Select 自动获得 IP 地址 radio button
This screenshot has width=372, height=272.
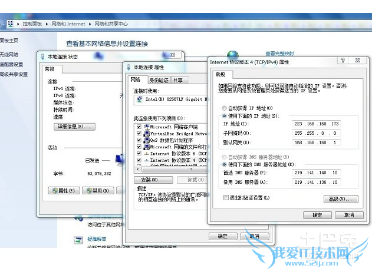point(224,108)
